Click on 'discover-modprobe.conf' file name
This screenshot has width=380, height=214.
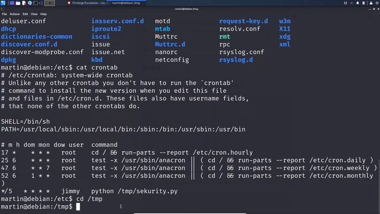click(x=42, y=52)
